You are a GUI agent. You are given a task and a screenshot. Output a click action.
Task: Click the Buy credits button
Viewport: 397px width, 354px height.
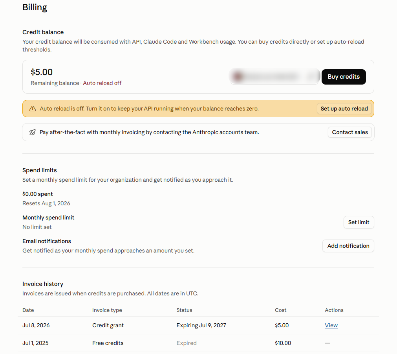[344, 77]
